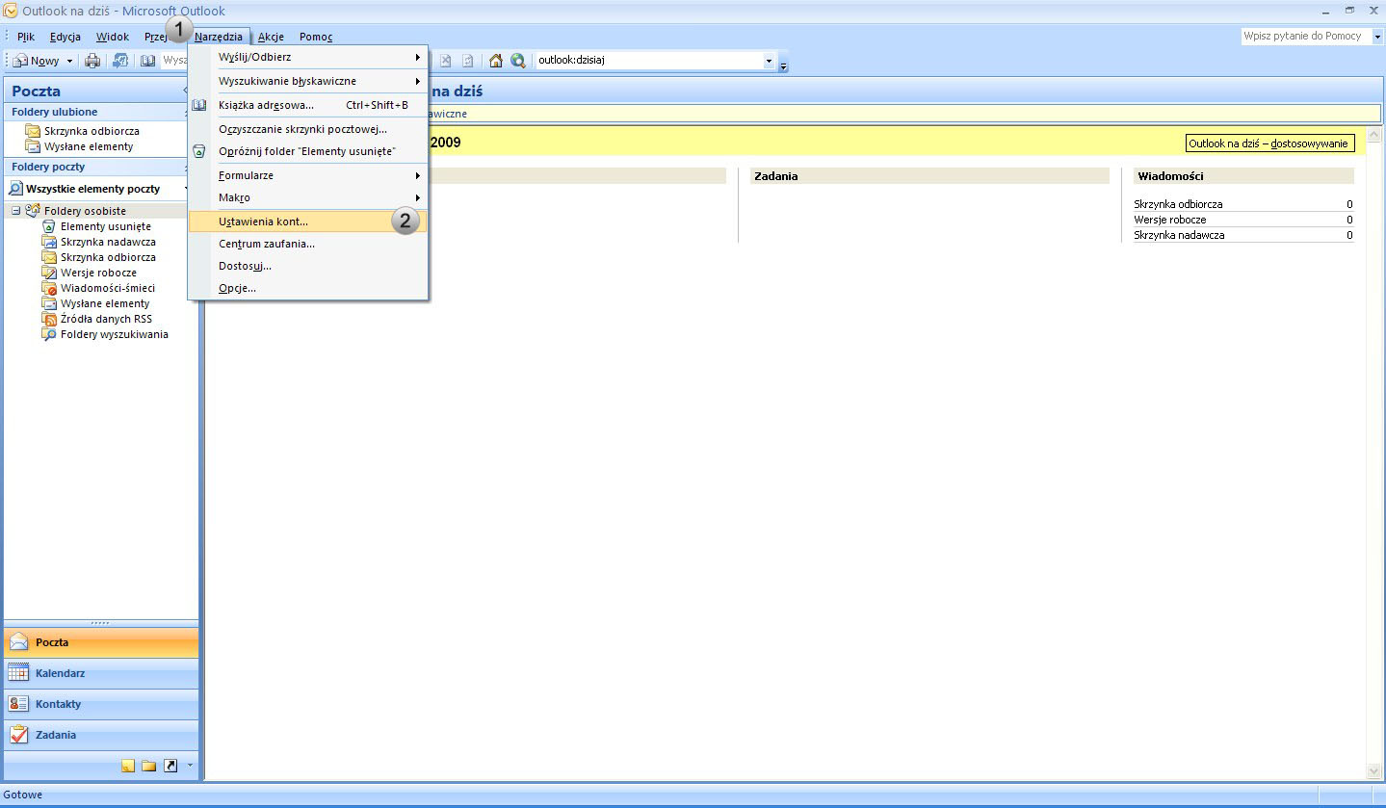1386x808 pixels.
Task: Click the Gotowe status bar text
Action: coord(23,795)
